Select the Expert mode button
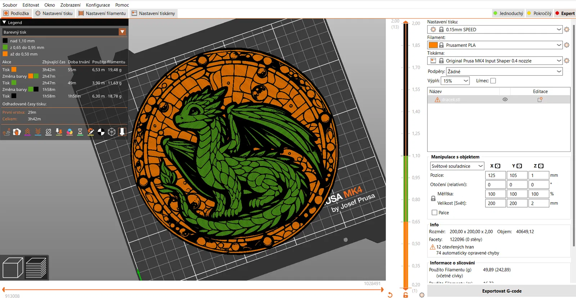 565,13
